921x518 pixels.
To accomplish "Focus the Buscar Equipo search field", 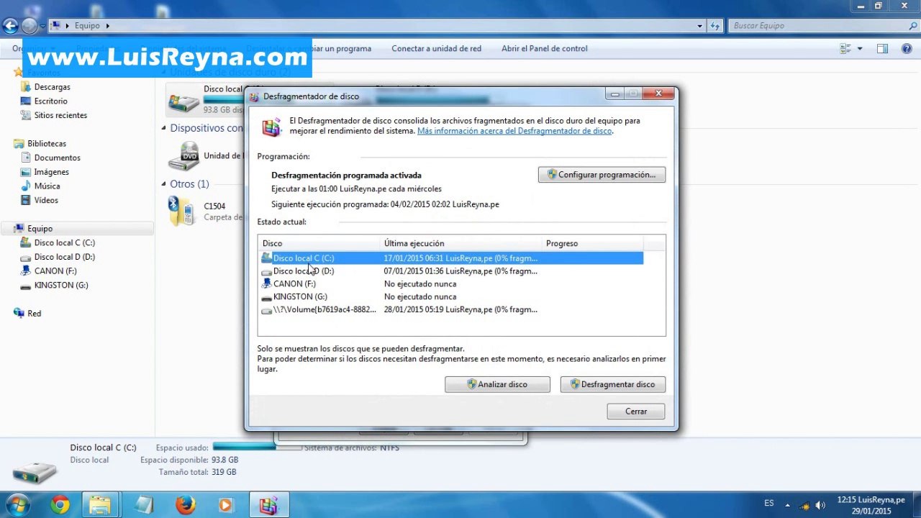I will (x=819, y=26).
